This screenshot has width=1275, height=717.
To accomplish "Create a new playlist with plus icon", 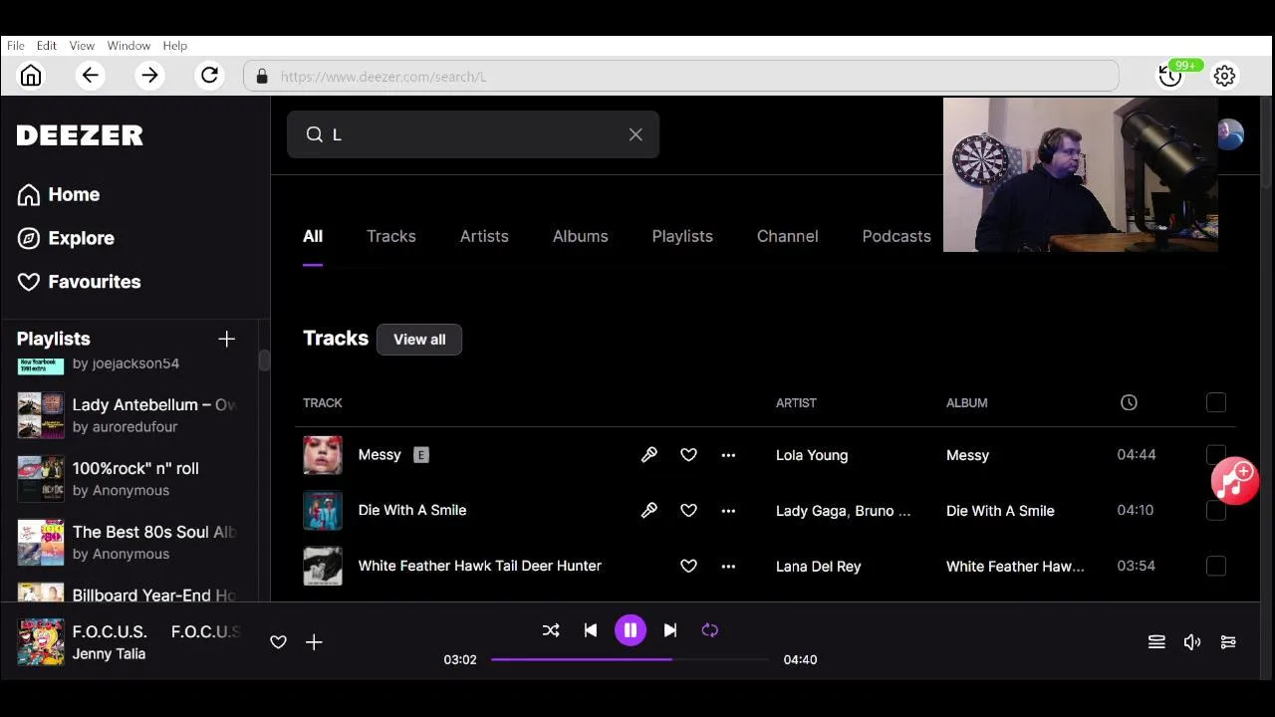I will pyautogui.click(x=226, y=340).
